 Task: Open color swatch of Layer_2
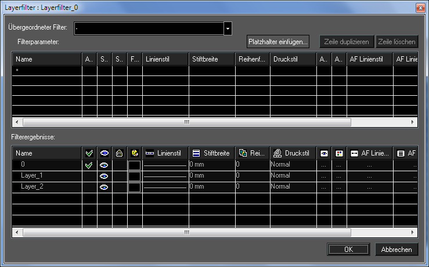point(134,187)
